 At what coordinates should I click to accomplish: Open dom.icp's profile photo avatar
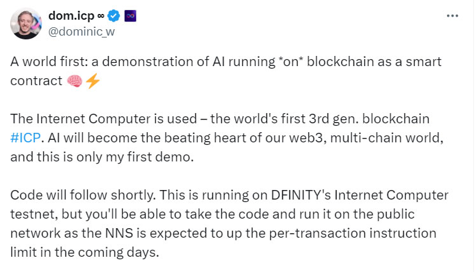[x=26, y=24]
